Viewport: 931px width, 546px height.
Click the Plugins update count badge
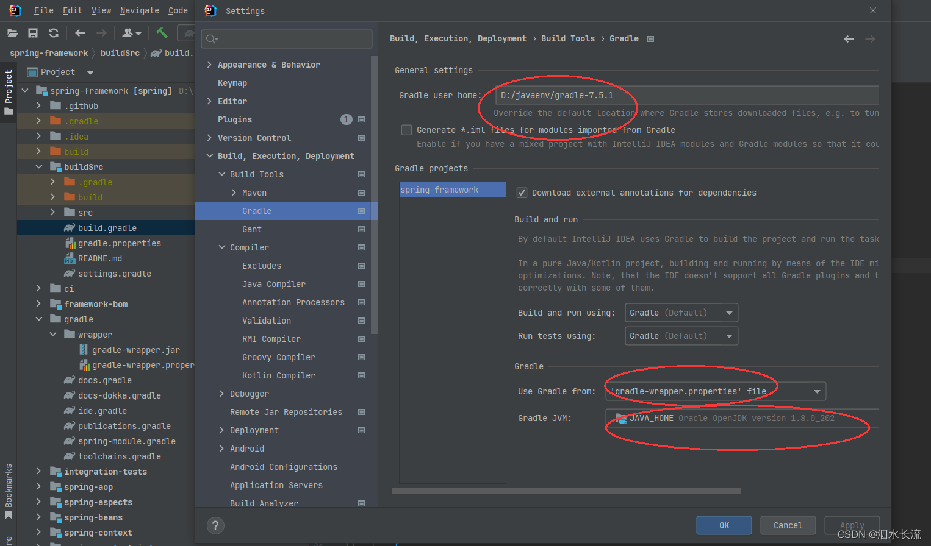point(346,119)
